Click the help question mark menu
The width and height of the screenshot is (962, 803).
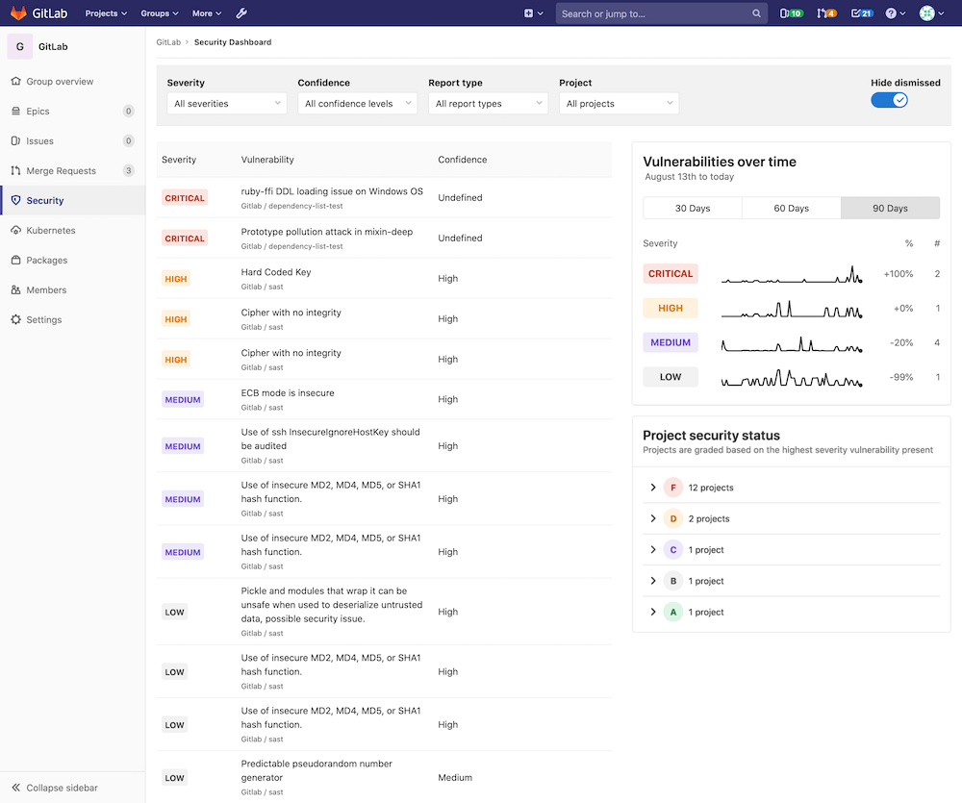click(x=894, y=13)
